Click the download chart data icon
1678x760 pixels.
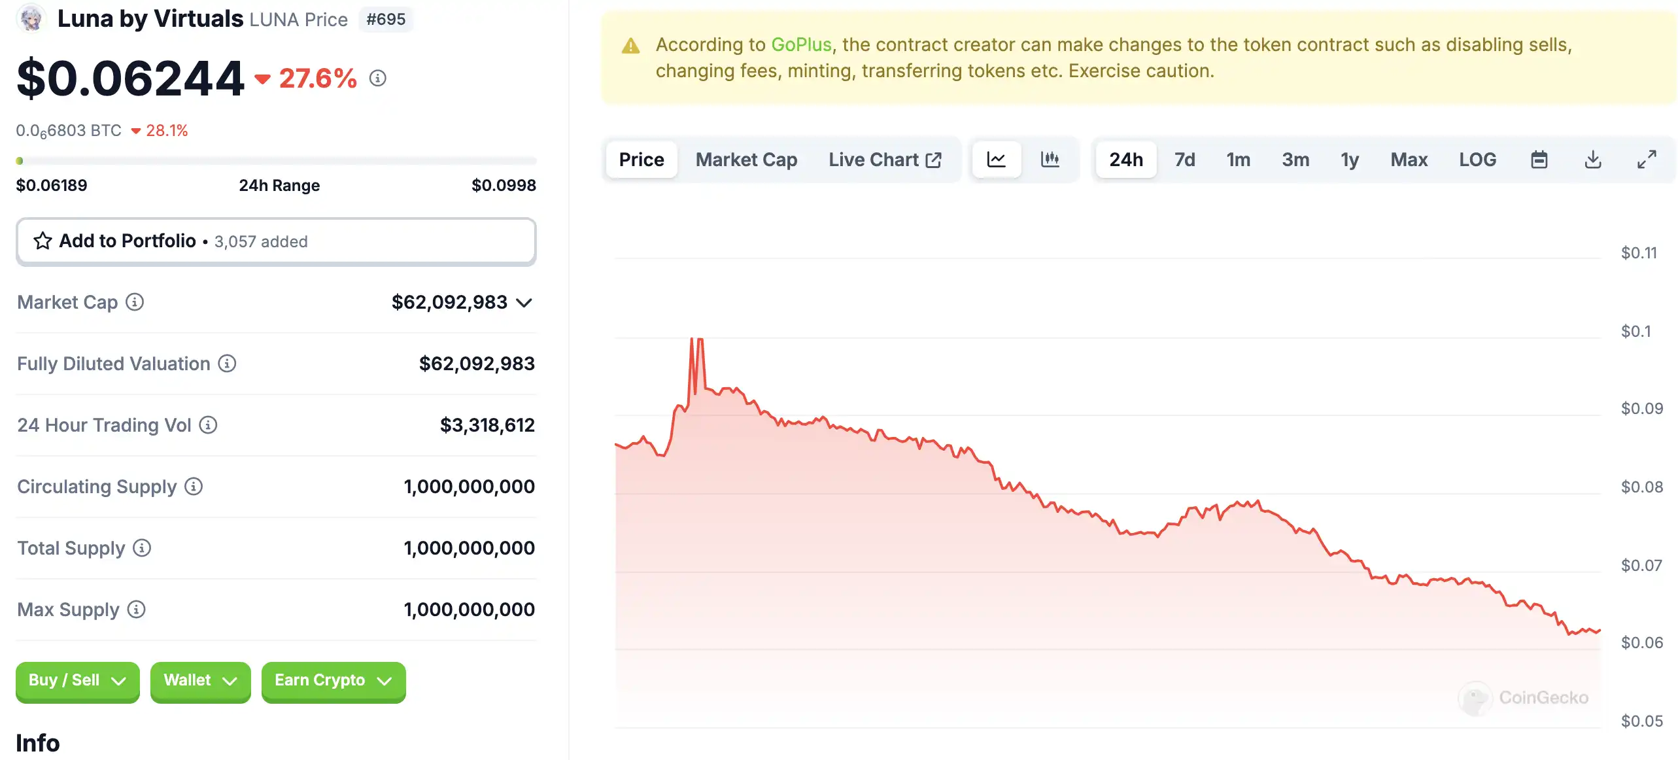(1593, 160)
